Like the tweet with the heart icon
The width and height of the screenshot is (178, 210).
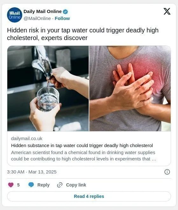[11, 185]
